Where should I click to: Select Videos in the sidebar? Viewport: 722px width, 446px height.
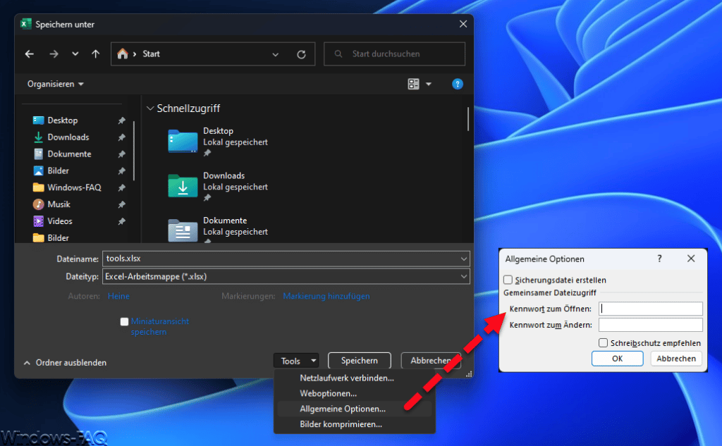pyautogui.click(x=60, y=221)
